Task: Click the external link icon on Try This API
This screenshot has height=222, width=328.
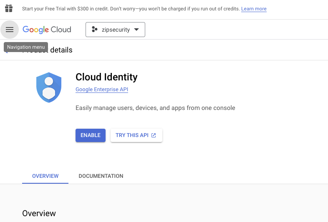Action: point(154,135)
